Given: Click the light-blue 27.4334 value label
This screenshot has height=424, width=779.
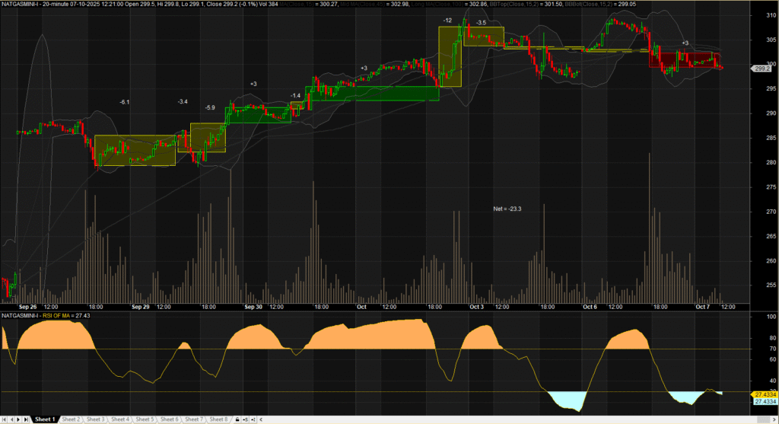Looking at the screenshot, I should click(x=765, y=402).
